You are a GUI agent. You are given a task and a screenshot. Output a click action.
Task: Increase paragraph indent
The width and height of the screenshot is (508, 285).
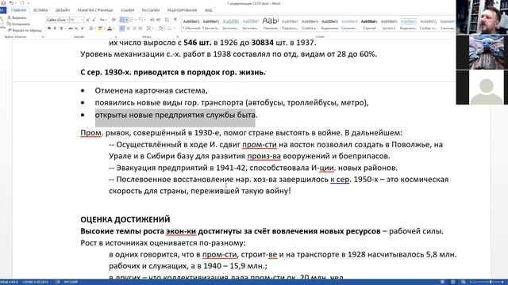coord(159,20)
